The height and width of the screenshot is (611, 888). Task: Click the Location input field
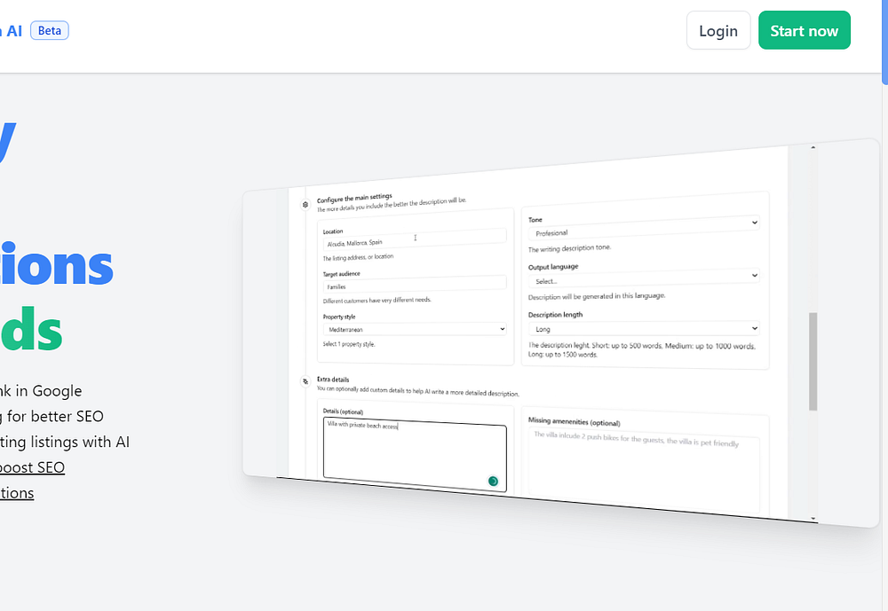click(415, 239)
